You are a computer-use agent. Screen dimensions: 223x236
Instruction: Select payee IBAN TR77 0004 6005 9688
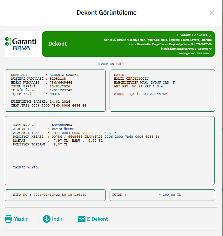click(84, 133)
